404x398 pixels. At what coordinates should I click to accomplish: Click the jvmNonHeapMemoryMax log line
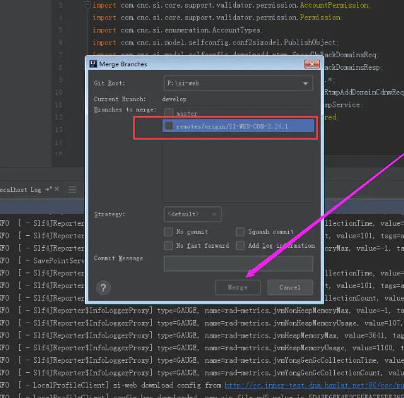coord(202,311)
